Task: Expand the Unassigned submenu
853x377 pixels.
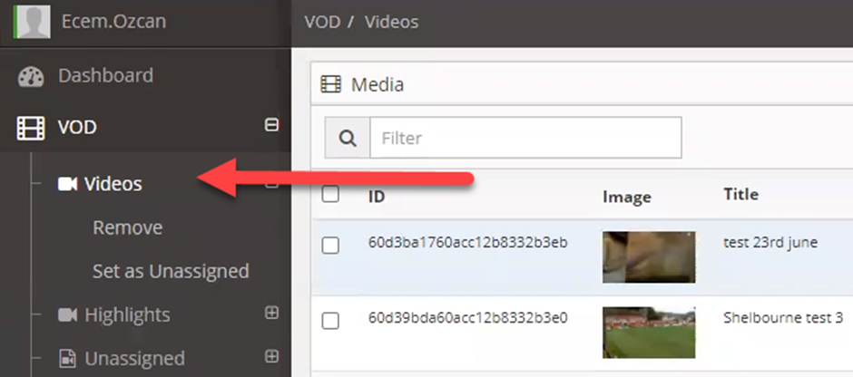Action: [271, 356]
